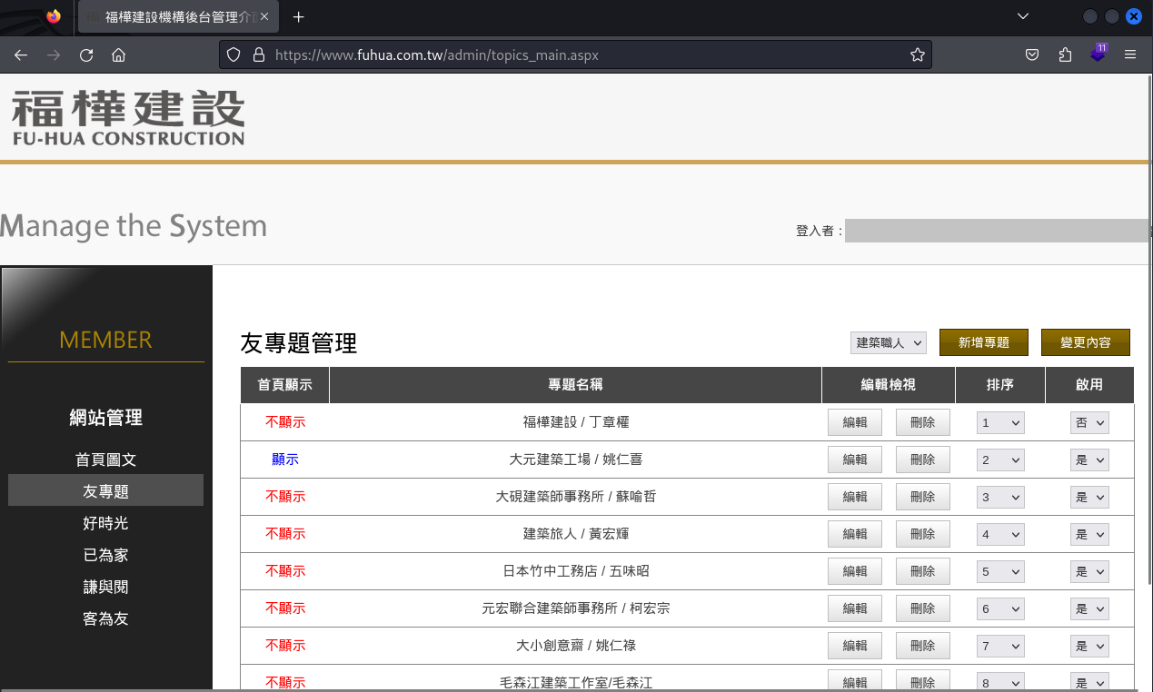Open 謙與閱 in the sidebar
The image size is (1153, 692).
(105, 587)
